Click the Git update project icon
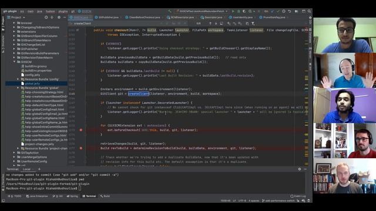376x211 pixels. click(273, 11)
